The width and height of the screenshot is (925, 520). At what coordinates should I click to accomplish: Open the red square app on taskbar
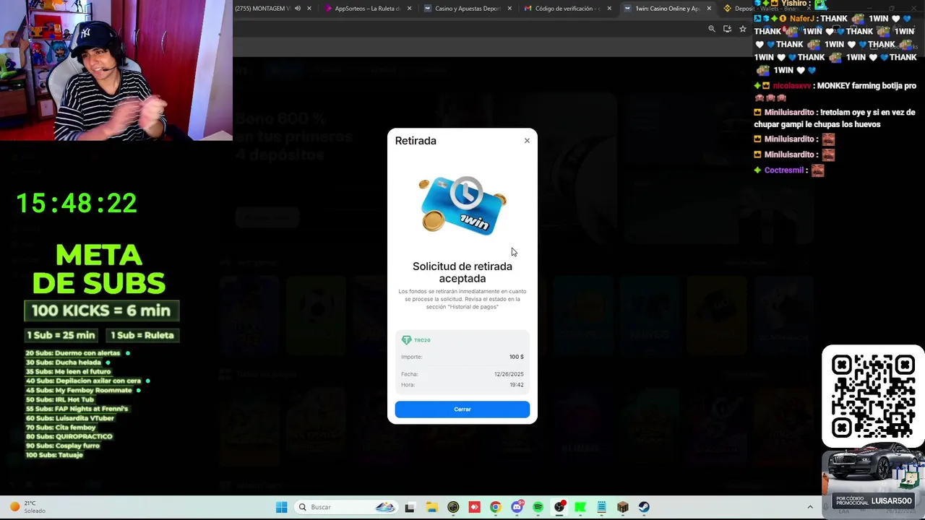coord(474,507)
